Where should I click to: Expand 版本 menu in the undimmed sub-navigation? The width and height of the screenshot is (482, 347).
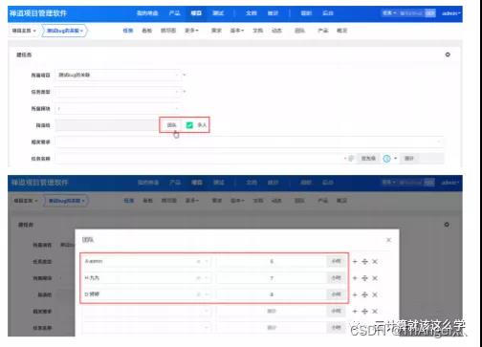pyautogui.click(x=237, y=31)
